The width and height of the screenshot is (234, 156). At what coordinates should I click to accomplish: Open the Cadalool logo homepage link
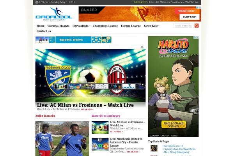54,14
